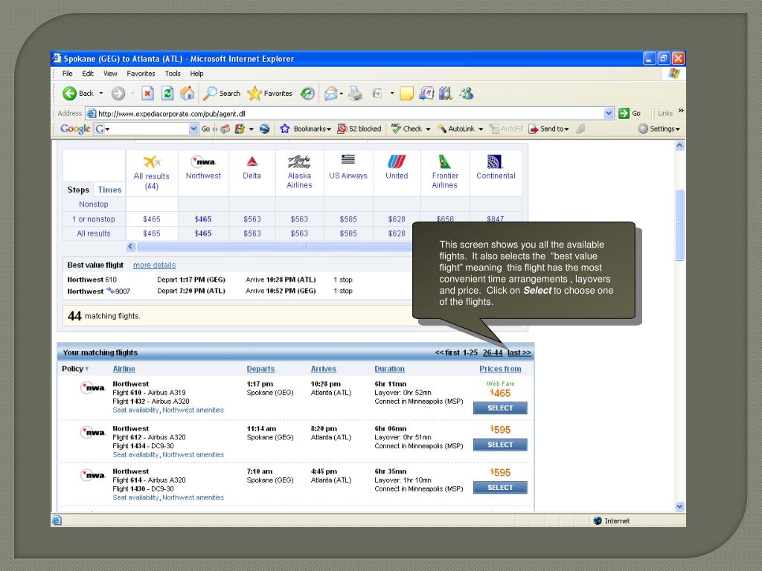Screen dimensions: 762x571
Task: Go to results page 26-44
Action: [x=493, y=352]
